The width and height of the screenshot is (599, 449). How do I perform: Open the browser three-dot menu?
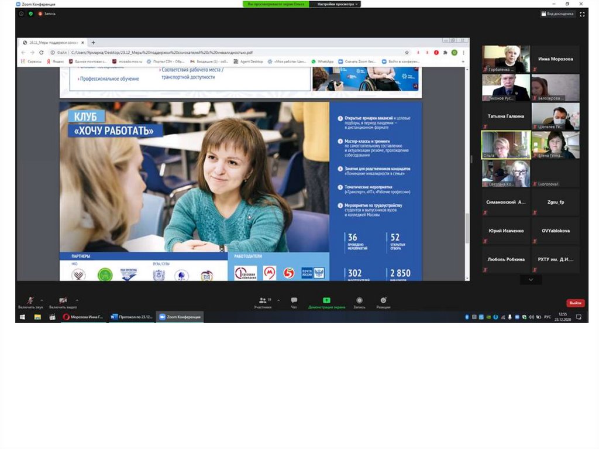(x=463, y=53)
